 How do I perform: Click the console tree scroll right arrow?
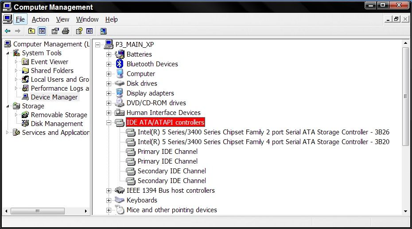click(x=86, y=211)
